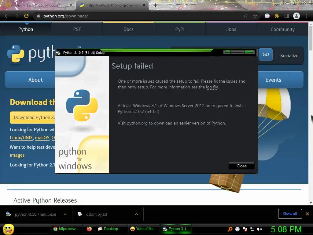Click the Download Python yellow button

pos(32,117)
